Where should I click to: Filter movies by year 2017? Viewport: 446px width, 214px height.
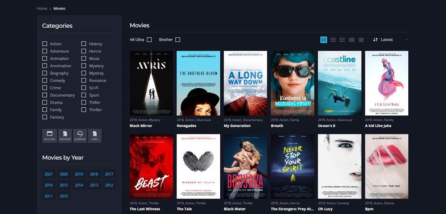109,174
